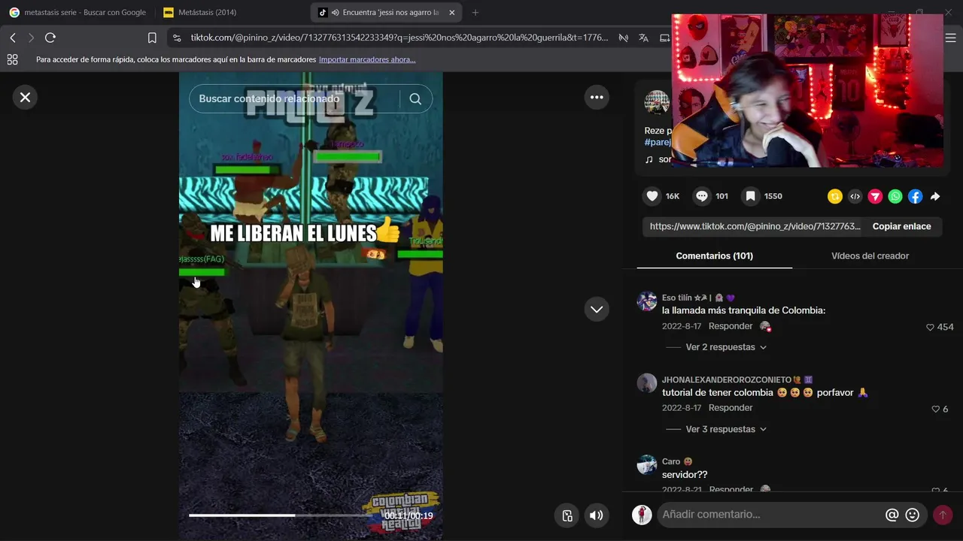This screenshot has width=963, height=541.
Task: Click 'Importar marcadores ahora...' link
Action: pos(367,59)
